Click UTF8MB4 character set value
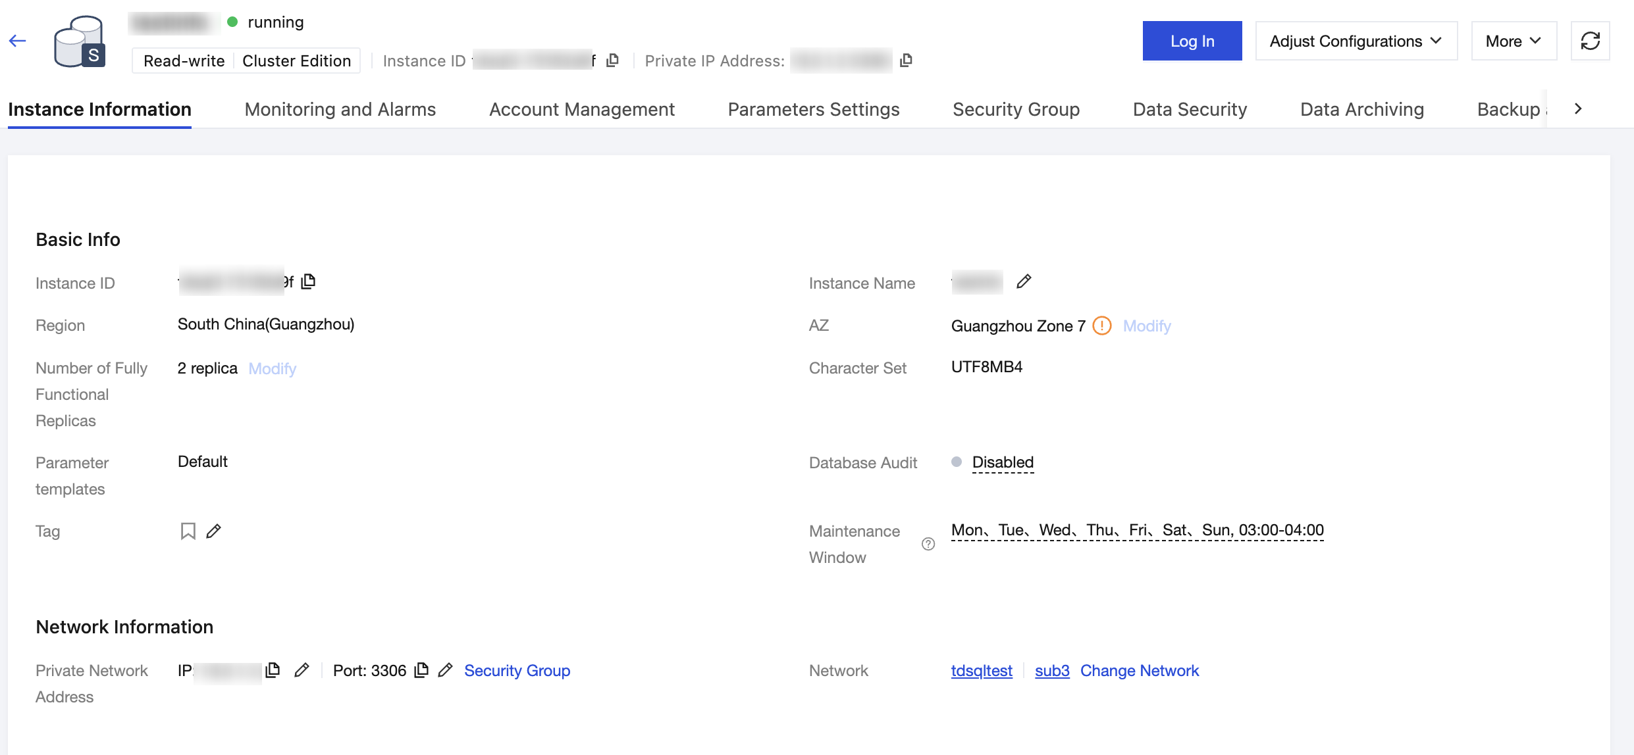Screen dimensions: 1634x755 pos(987,367)
